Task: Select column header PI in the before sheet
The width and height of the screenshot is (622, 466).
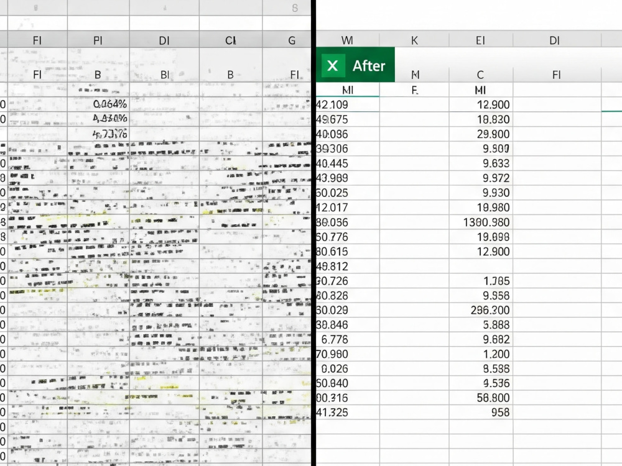Action: [x=98, y=40]
